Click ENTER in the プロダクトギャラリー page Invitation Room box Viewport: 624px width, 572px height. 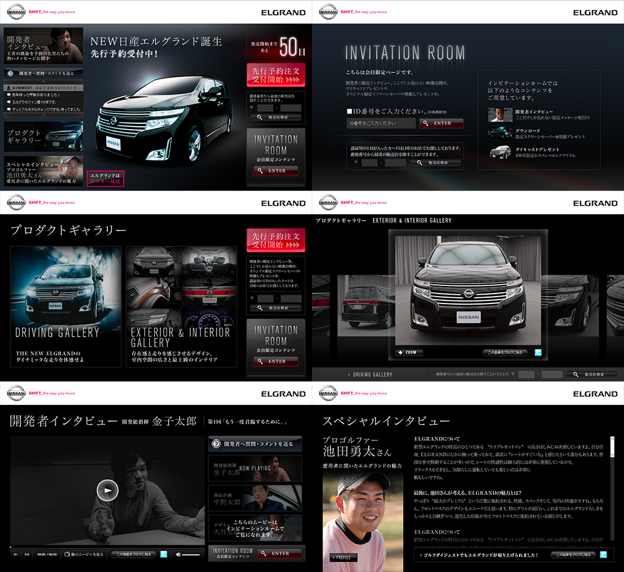pos(276,361)
